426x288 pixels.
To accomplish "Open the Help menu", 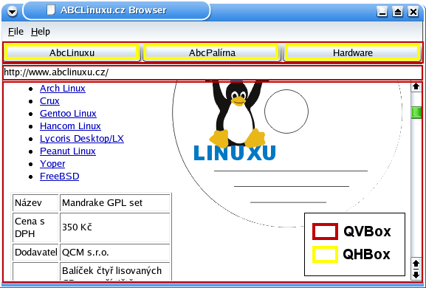I will [x=40, y=32].
